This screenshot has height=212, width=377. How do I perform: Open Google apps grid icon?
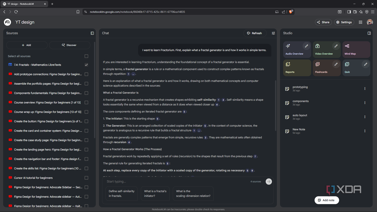pyautogui.click(x=360, y=22)
